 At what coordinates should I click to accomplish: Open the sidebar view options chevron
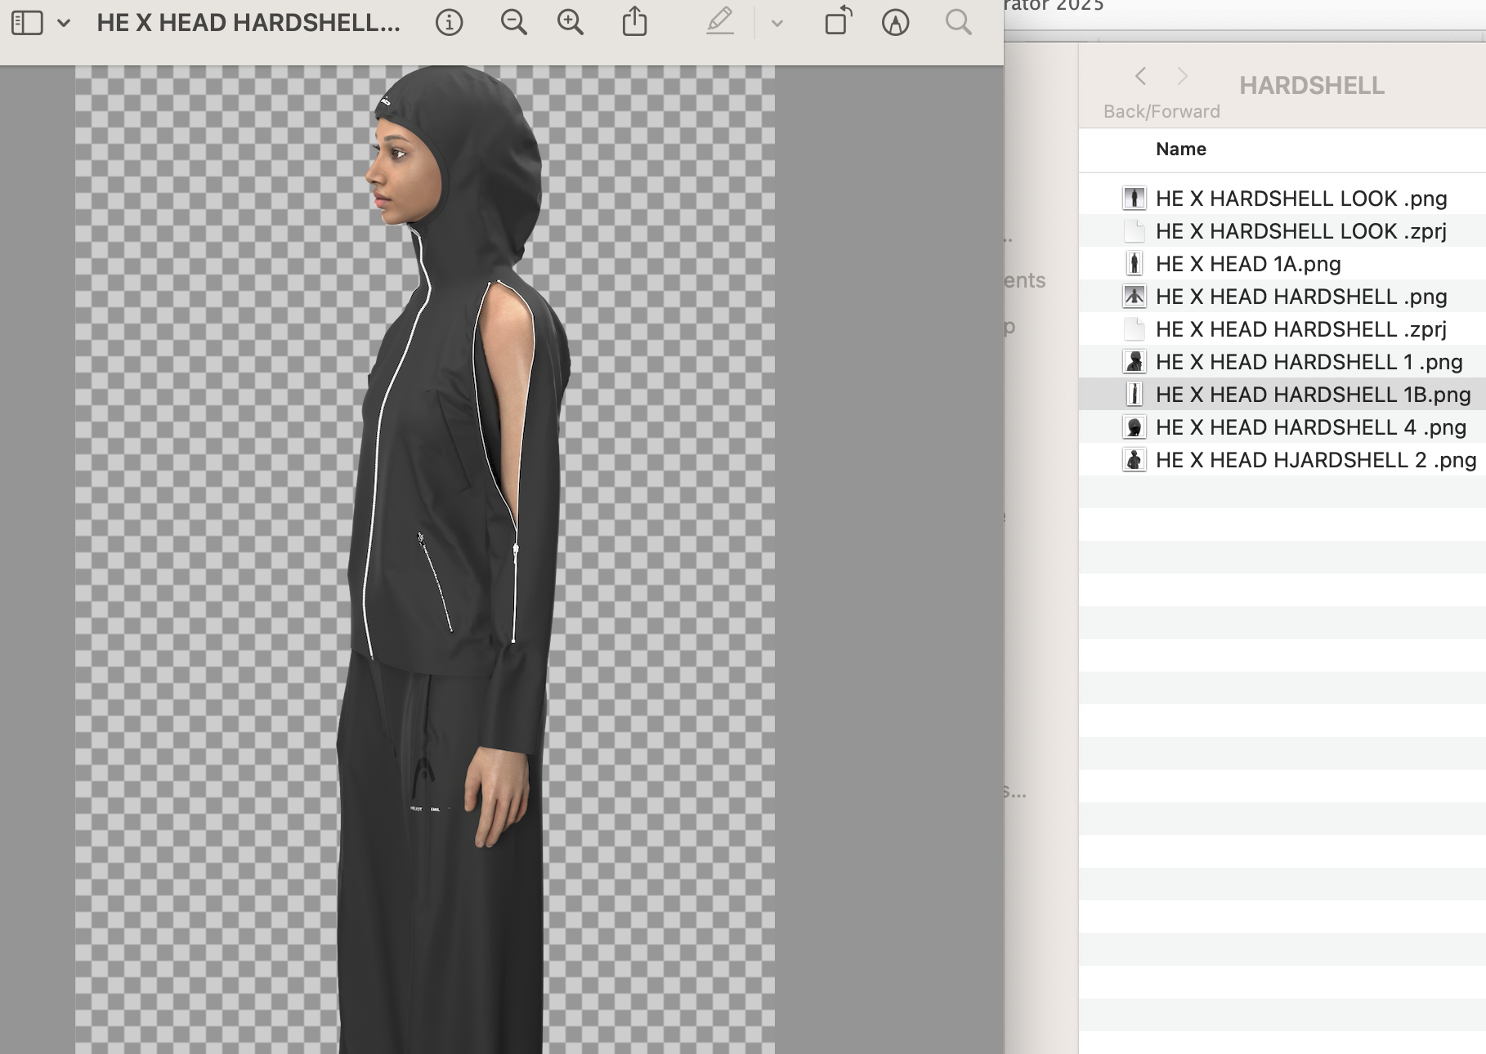click(x=64, y=23)
